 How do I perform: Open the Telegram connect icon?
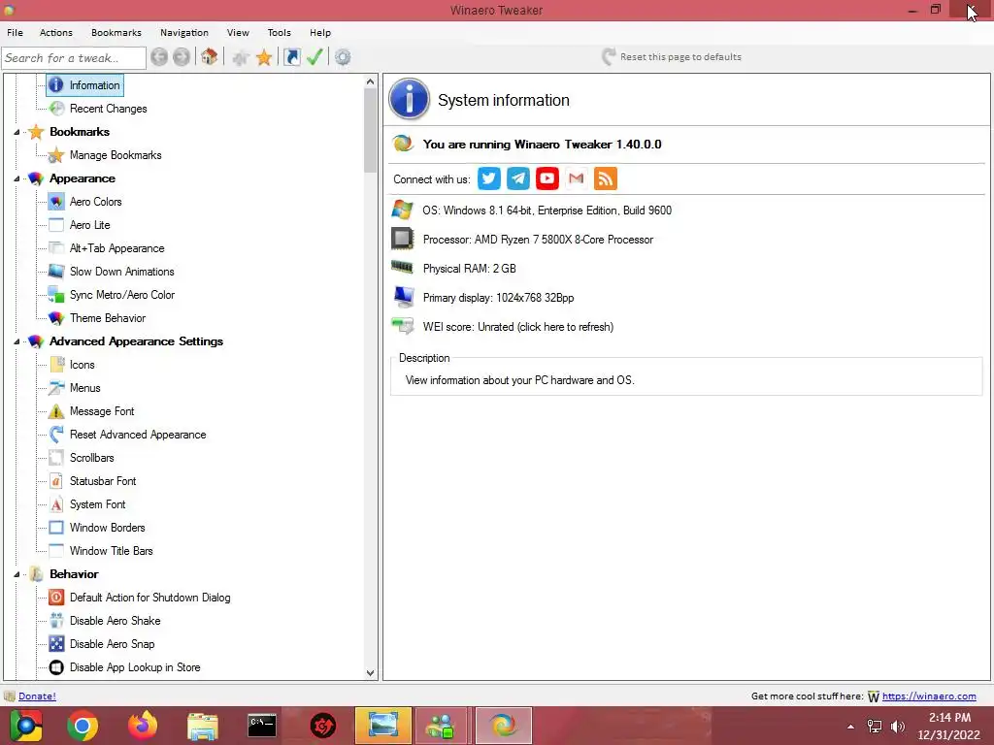point(518,178)
